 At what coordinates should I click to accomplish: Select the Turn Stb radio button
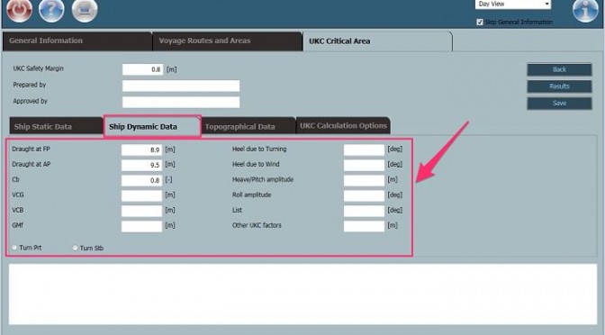tap(76, 248)
